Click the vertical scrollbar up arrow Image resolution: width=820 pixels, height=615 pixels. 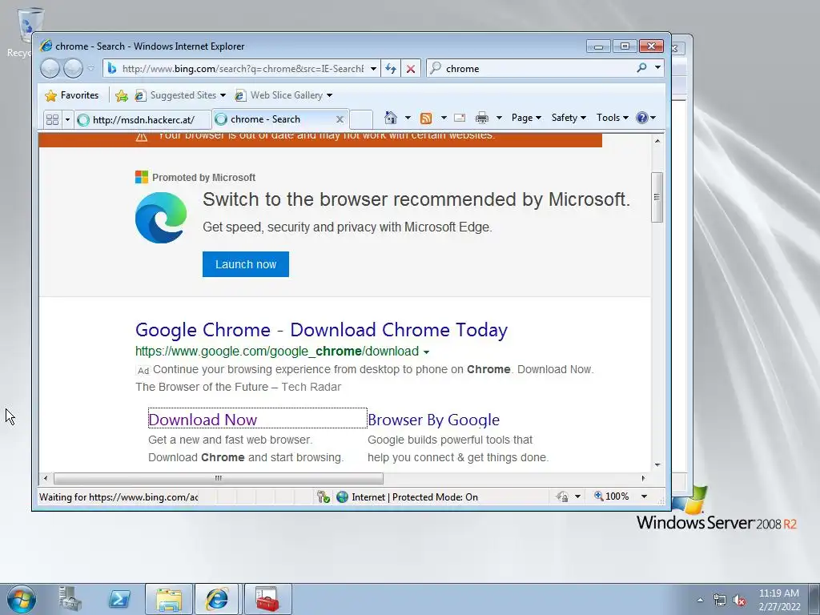(657, 141)
